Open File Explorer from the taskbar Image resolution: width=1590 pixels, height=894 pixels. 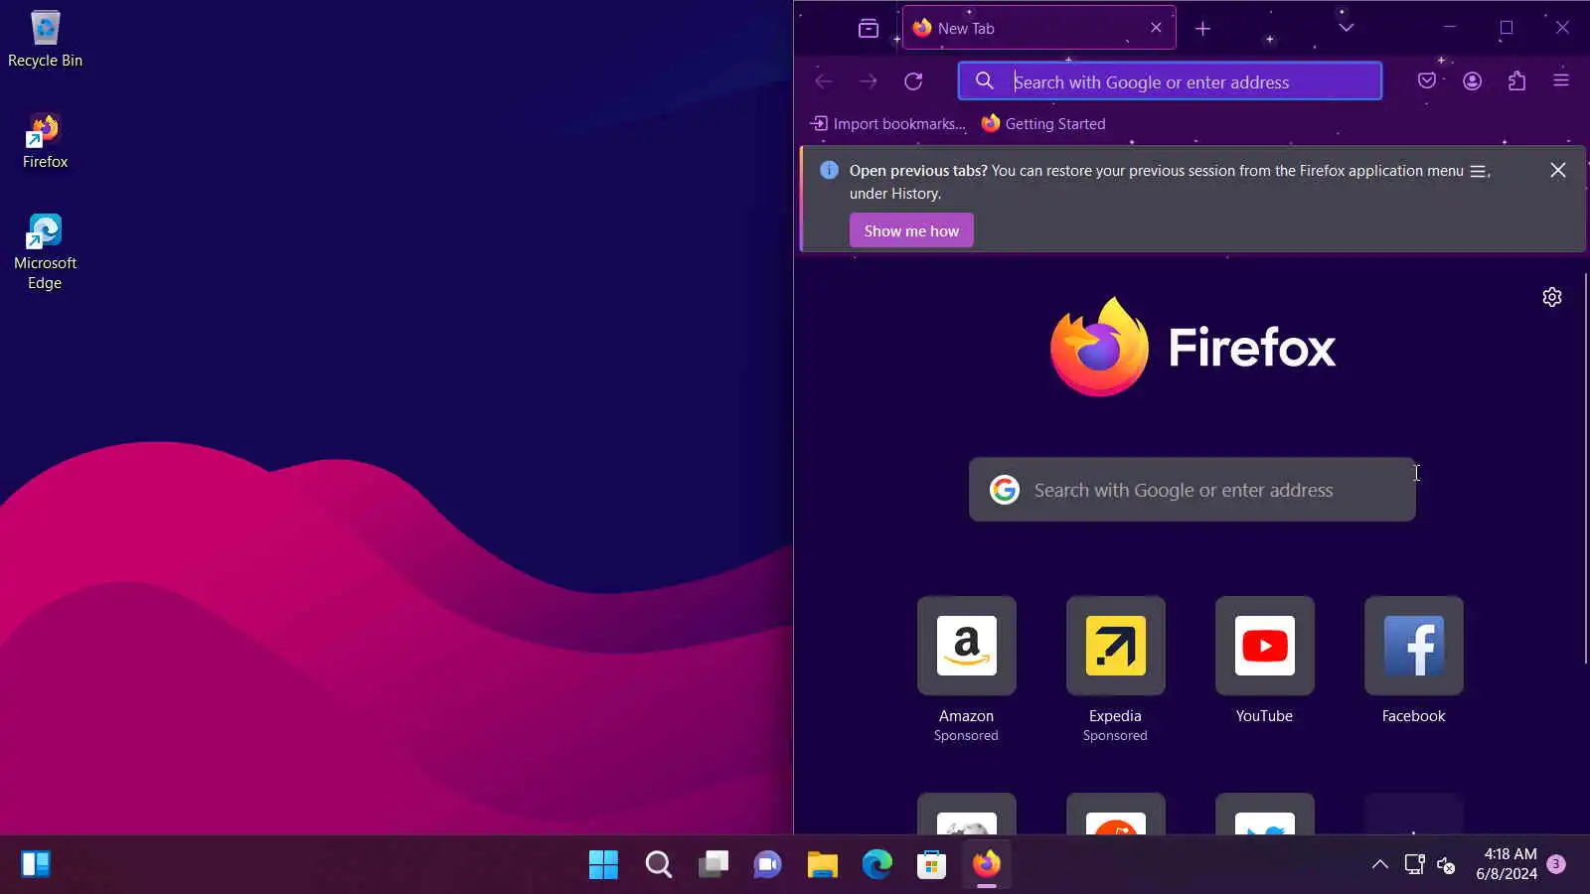pyautogui.click(x=822, y=864)
